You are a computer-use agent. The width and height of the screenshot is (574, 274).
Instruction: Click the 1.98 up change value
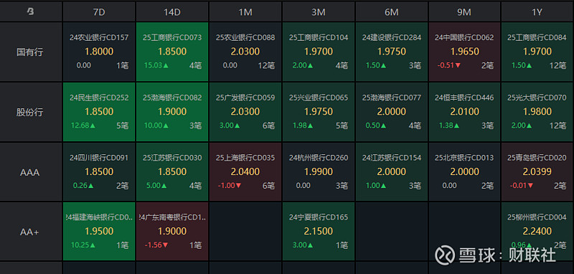303,126
